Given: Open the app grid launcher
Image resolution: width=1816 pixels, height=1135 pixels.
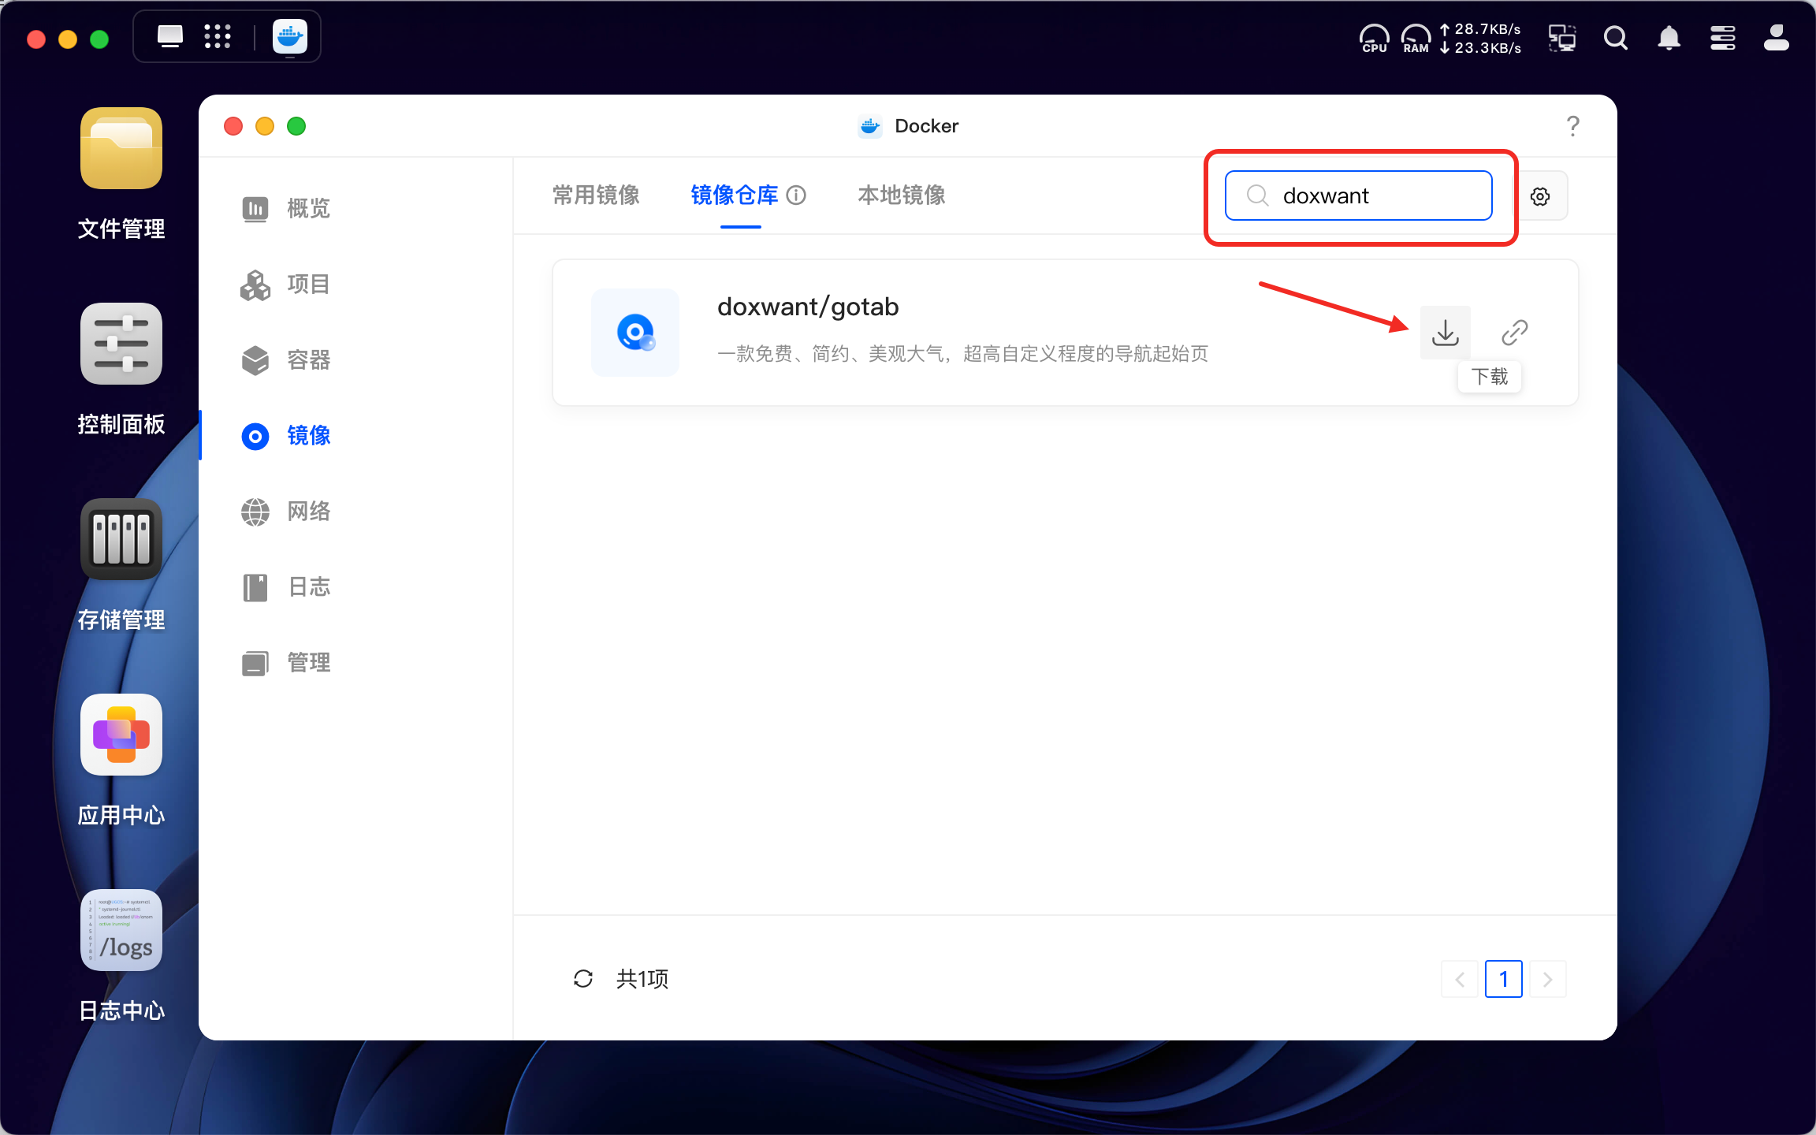Looking at the screenshot, I should pos(217,37).
